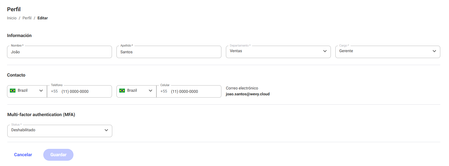
Task: Focus the Apellido field containing Santos
Action: point(169,52)
